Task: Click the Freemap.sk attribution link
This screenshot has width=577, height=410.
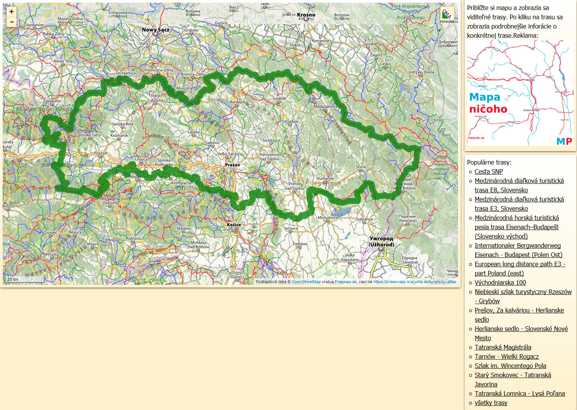Action: pyautogui.click(x=346, y=282)
